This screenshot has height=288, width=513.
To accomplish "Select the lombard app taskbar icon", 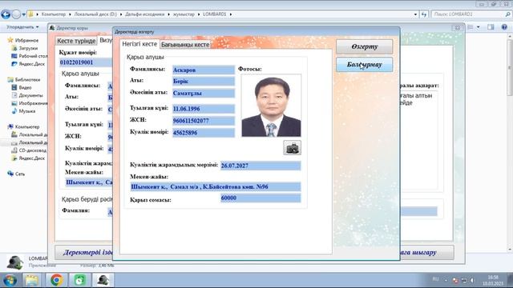I will (x=103, y=280).
